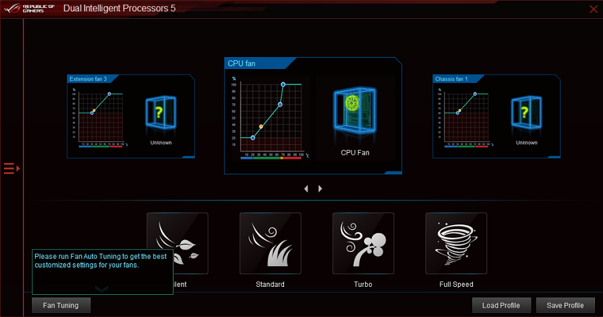
Task: Select the Standard fan mode icon
Action: coord(271,243)
